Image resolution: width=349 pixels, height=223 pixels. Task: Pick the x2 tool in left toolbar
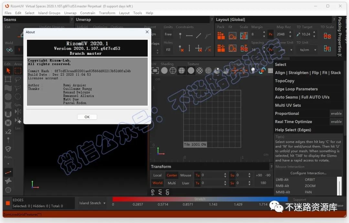8,132
